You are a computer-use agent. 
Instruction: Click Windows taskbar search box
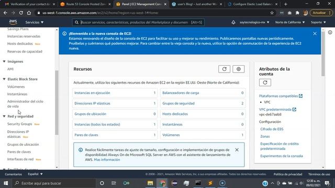click(x=53, y=183)
